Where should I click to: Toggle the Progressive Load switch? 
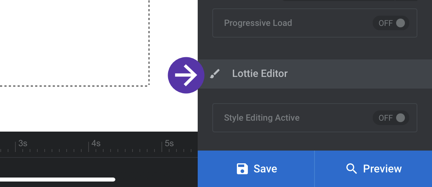(391, 23)
